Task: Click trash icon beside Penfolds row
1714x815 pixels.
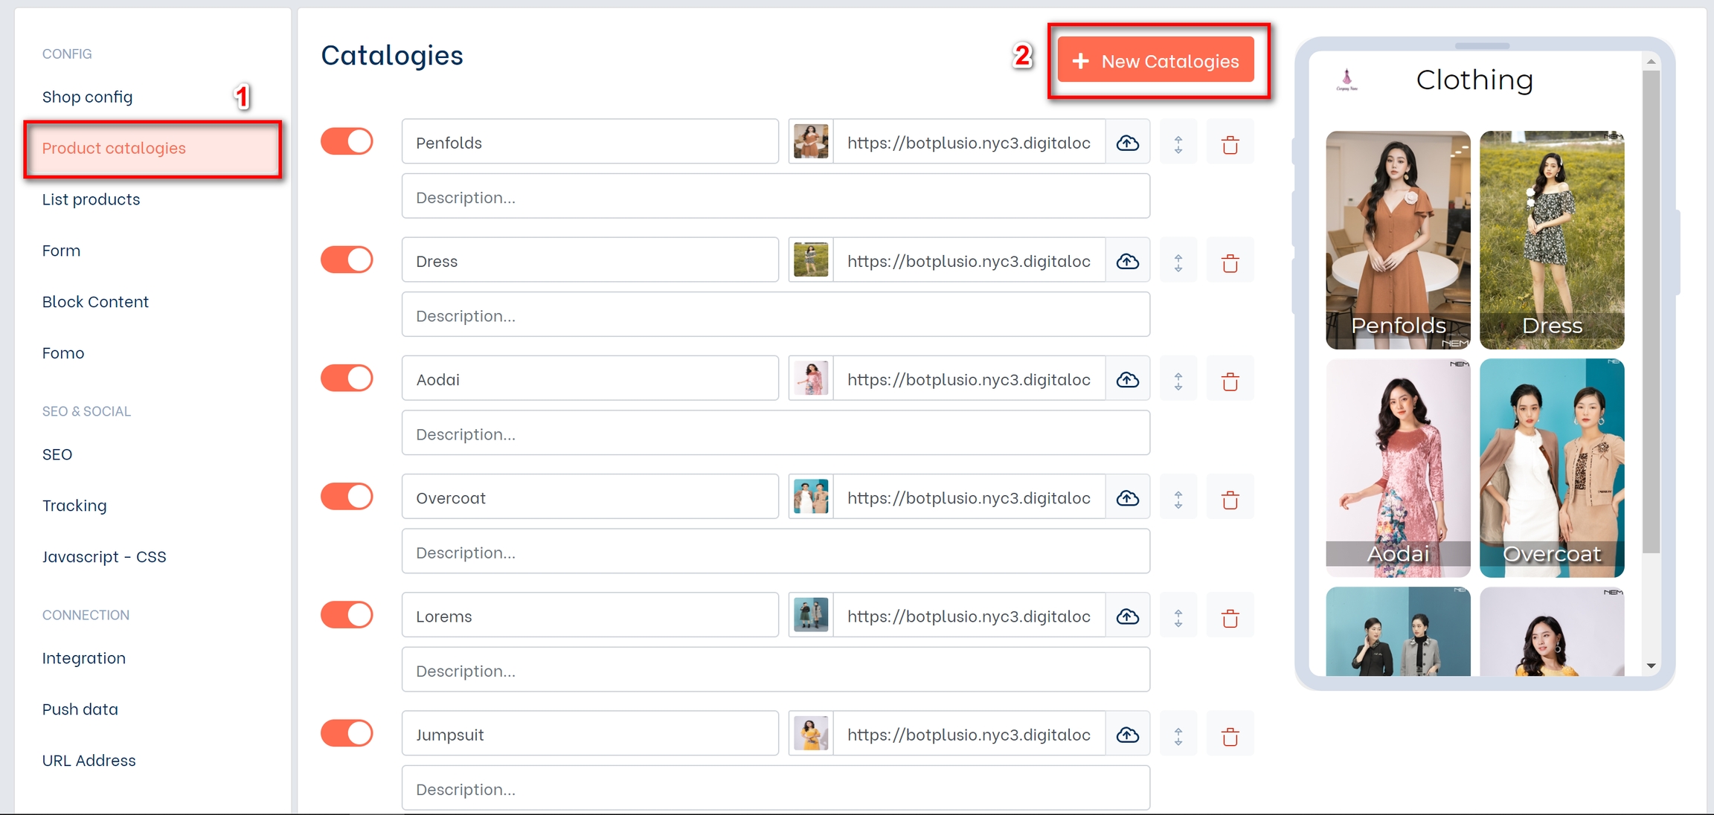Action: tap(1230, 144)
